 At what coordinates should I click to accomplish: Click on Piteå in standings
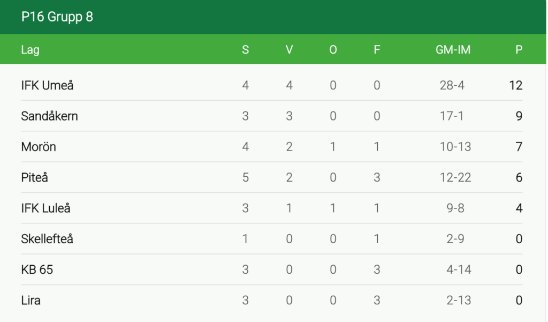click(34, 177)
